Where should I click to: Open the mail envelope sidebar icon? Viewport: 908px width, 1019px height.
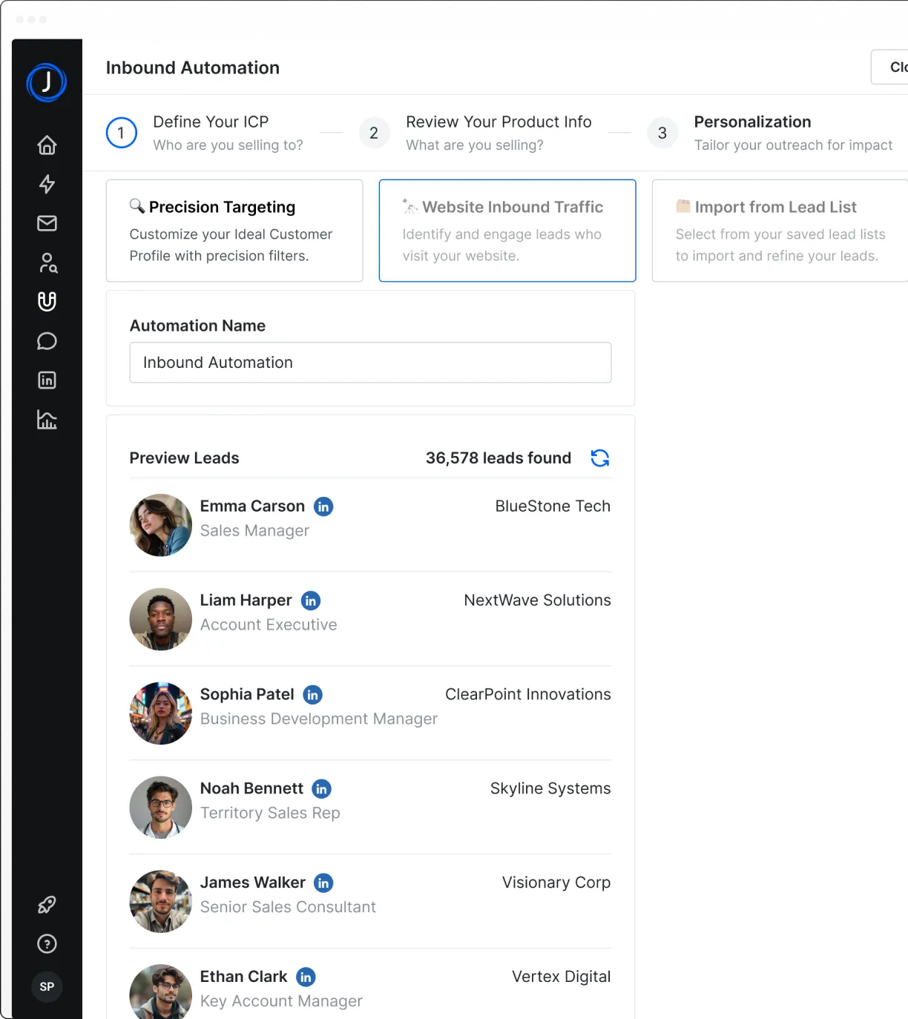click(47, 223)
